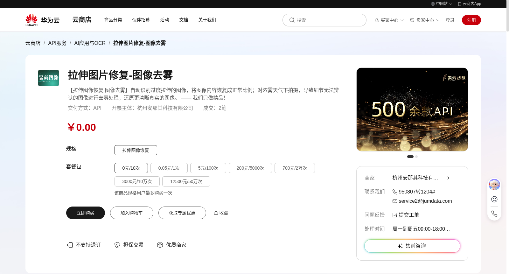Click the first carousel indicator dot

410,157
